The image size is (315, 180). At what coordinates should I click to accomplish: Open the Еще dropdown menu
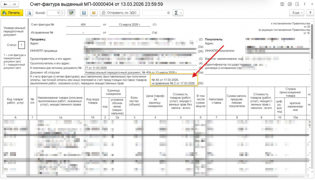coord(297,13)
